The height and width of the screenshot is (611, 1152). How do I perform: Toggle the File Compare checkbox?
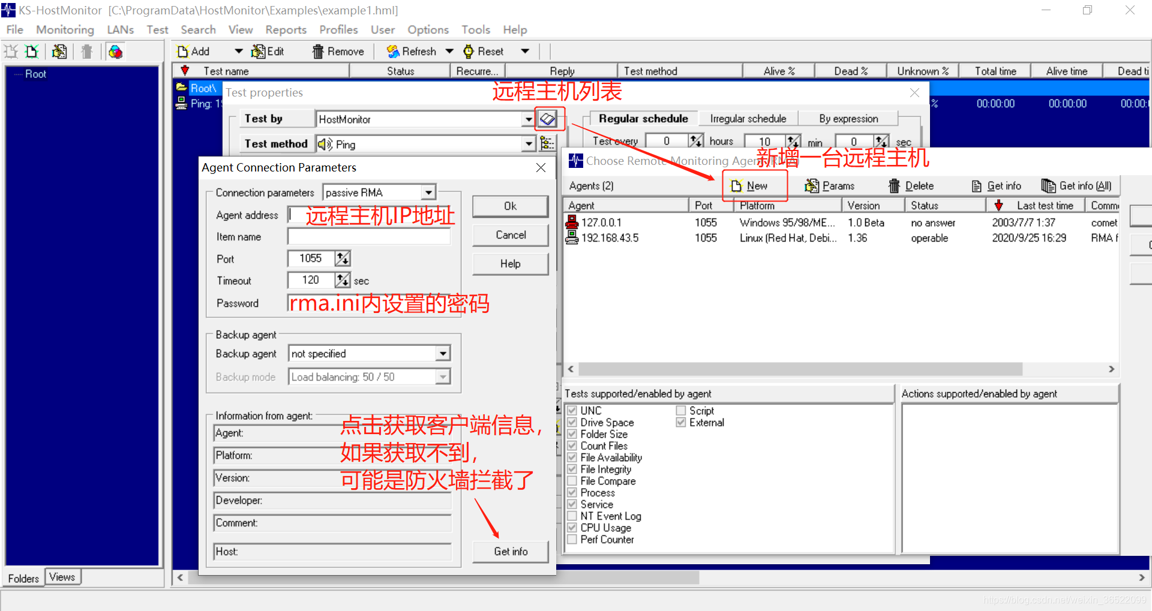click(x=572, y=481)
